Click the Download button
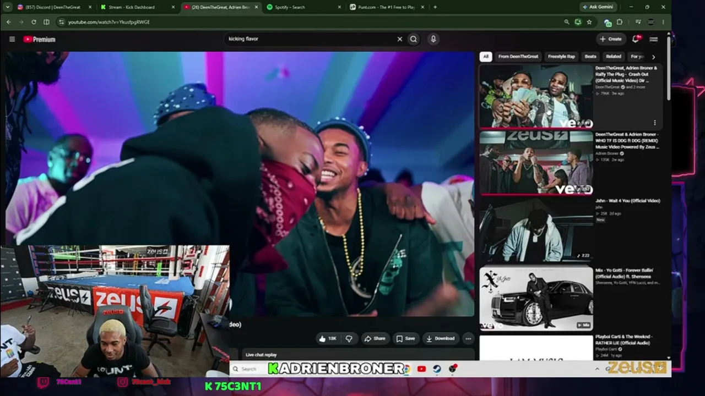Viewport: 705px width, 396px height. (440, 338)
